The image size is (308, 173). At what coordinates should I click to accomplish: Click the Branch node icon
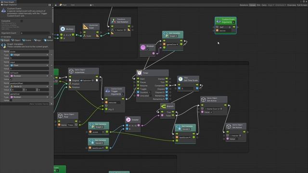point(163,106)
